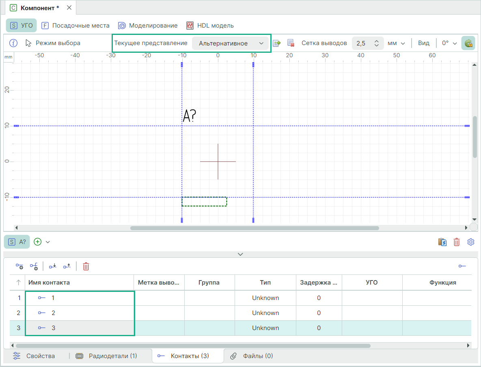481x367 pixels.
Task: Click the green add symbol plus icon
Action: tap(38, 242)
